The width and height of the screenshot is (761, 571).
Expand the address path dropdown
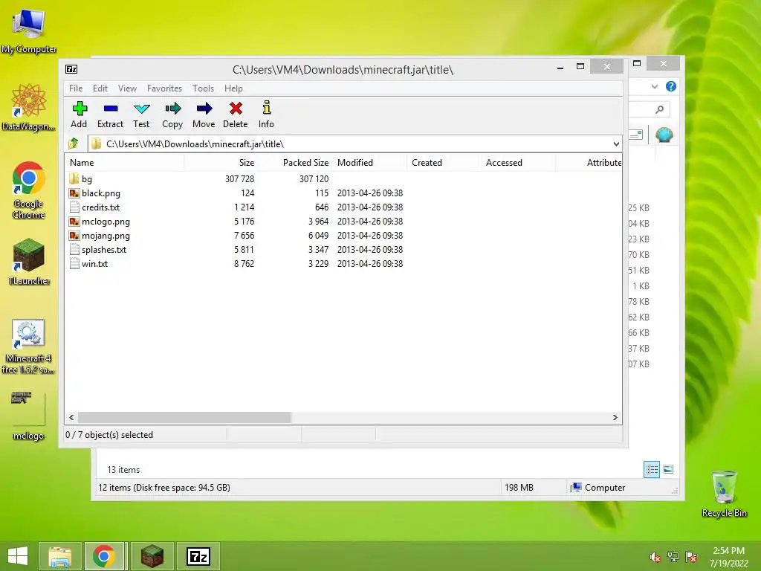(x=616, y=143)
